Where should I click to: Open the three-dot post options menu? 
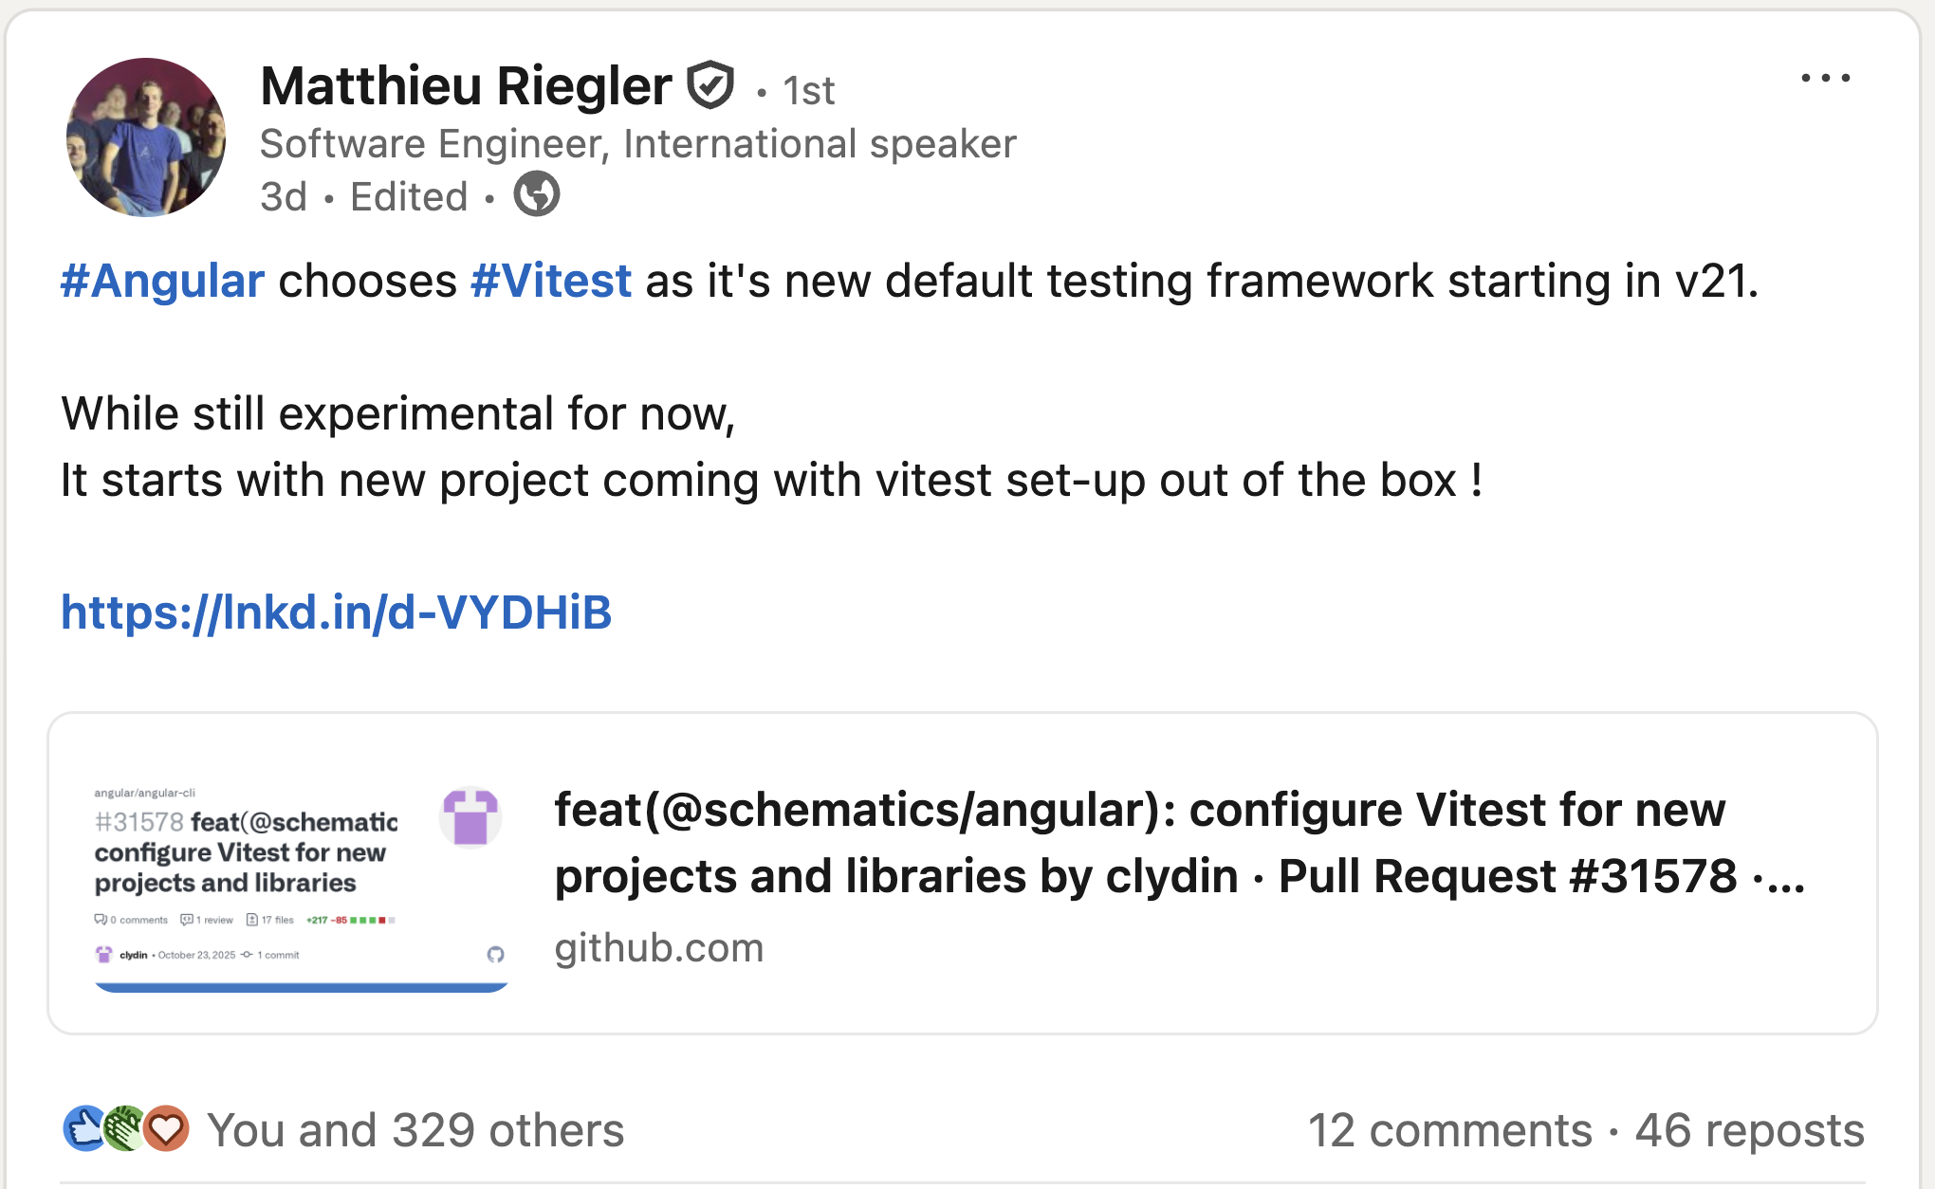1825,79
